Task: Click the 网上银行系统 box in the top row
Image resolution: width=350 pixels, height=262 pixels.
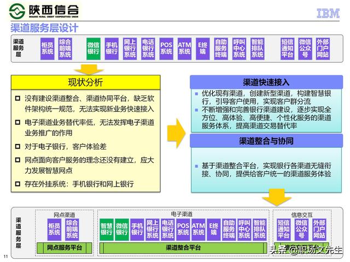Action: 130,49
